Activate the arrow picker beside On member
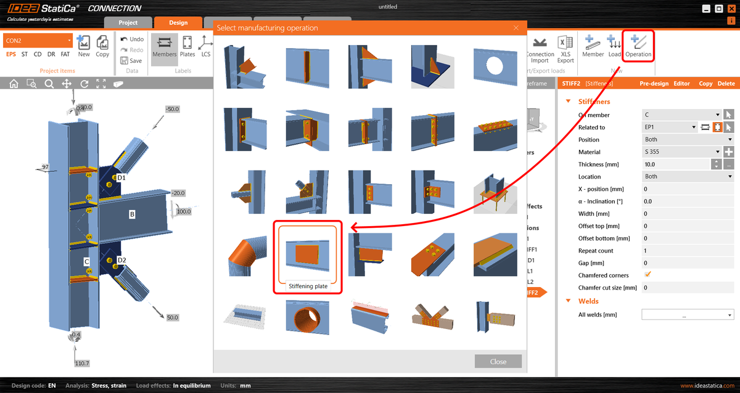This screenshot has width=740, height=393. [x=730, y=115]
